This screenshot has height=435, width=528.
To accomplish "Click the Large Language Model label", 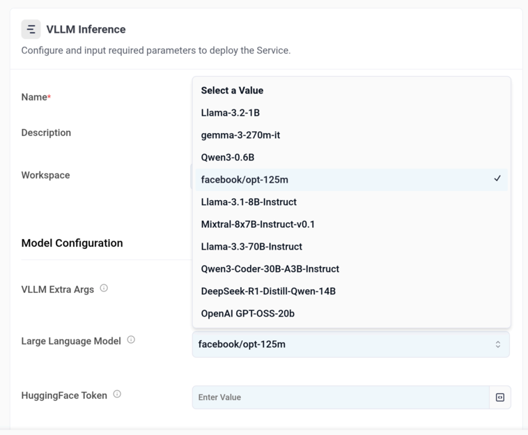I will point(71,341).
